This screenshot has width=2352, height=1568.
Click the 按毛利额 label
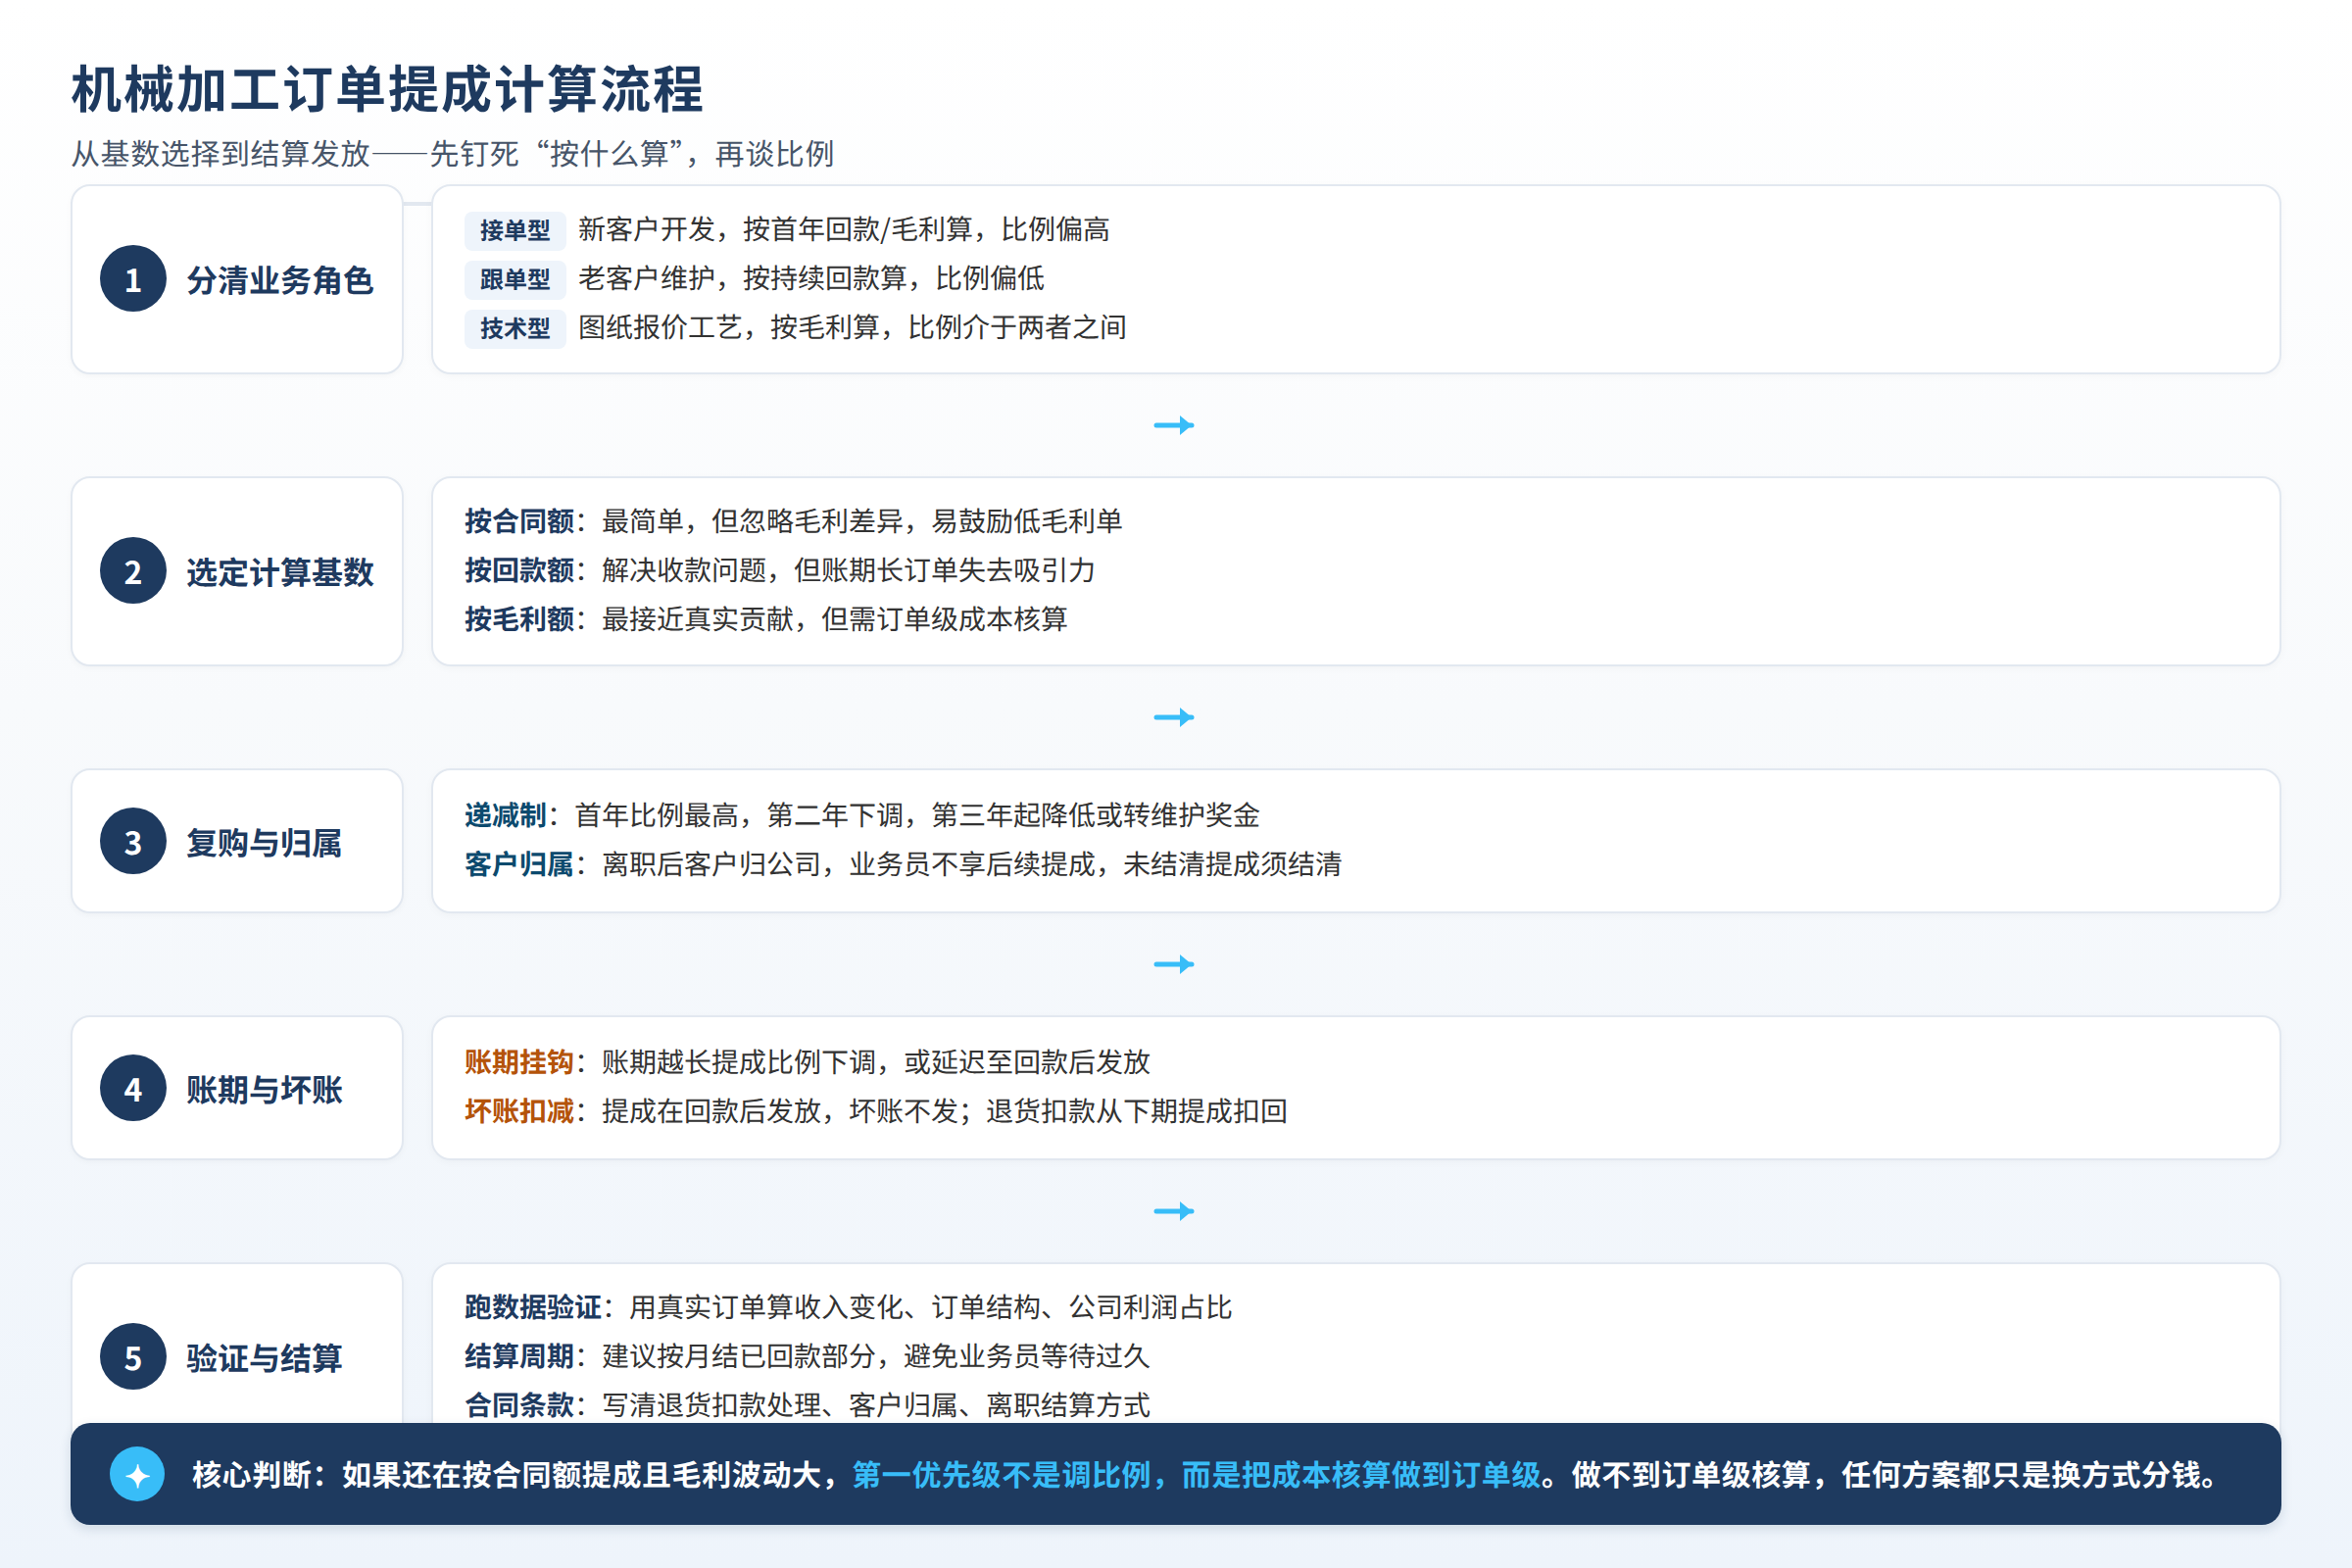pos(519,619)
